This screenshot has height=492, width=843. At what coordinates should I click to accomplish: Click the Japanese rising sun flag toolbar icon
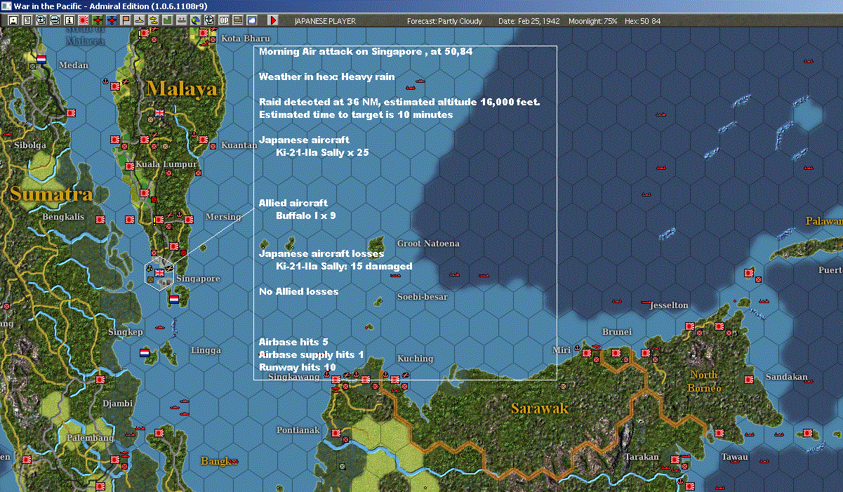click(x=83, y=20)
